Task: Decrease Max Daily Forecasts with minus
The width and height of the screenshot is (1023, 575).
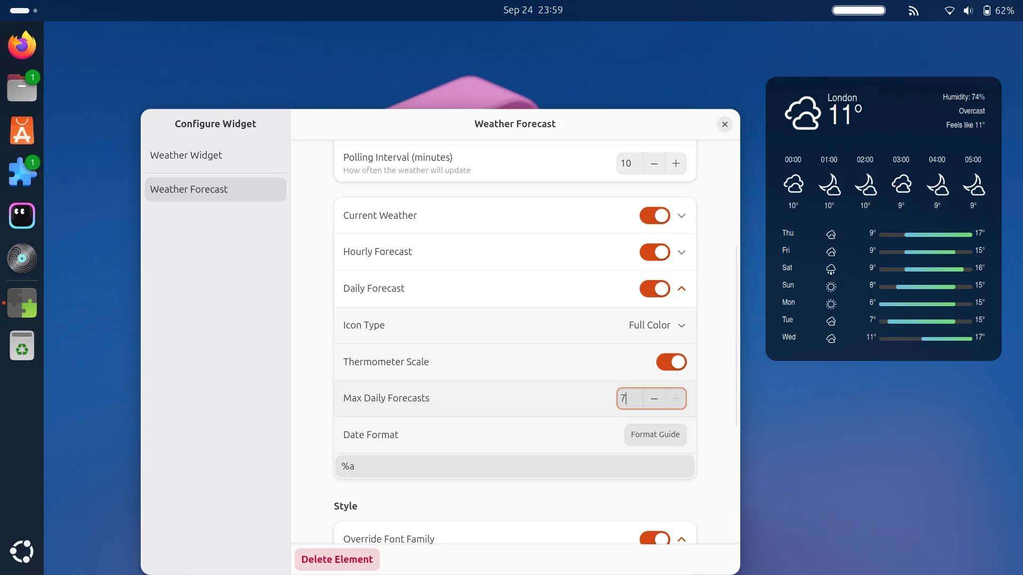Action: [x=654, y=399]
